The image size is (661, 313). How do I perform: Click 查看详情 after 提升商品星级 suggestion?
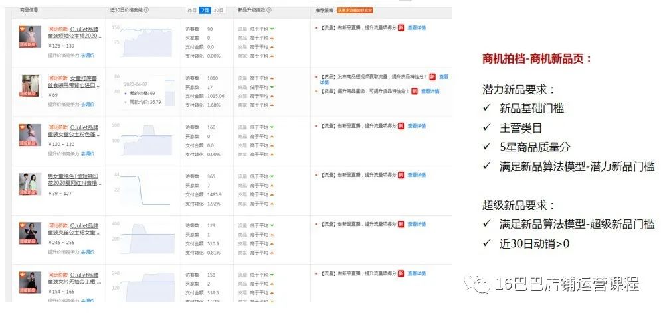pos(430,91)
